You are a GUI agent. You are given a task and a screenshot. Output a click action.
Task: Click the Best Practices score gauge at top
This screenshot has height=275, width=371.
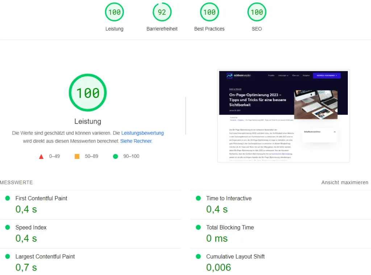[x=209, y=12]
